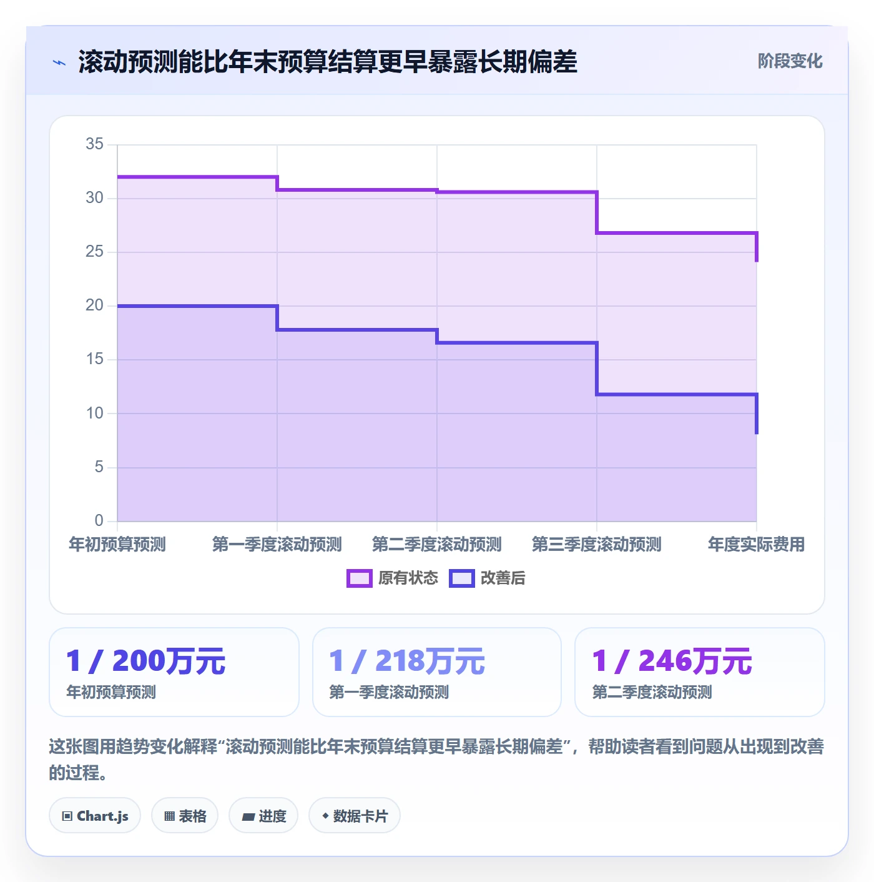Screen dimensions: 874x882
Task: Click the Chart.js chip square icon
Action: (x=67, y=816)
